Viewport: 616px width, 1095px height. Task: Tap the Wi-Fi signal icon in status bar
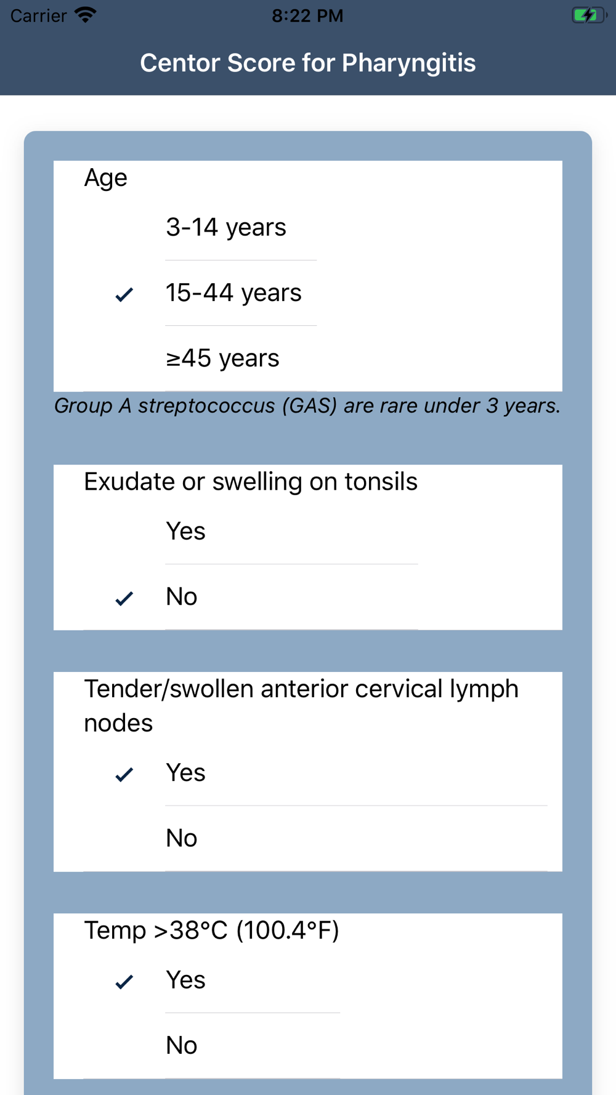pos(82,15)
